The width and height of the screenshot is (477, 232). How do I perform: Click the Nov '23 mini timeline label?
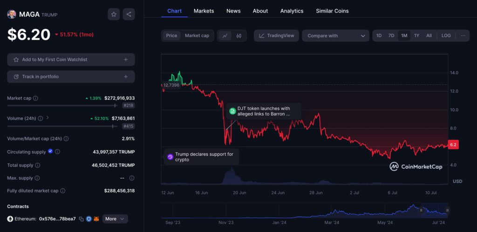tap(226, 223)
